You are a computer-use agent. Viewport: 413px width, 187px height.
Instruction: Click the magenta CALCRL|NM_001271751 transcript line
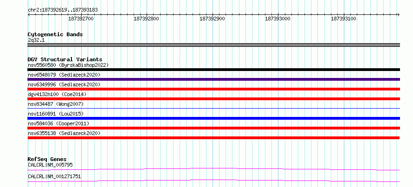pos(213,181)
